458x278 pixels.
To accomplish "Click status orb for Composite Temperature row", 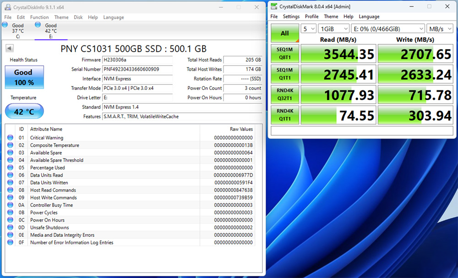I will 10,145.
